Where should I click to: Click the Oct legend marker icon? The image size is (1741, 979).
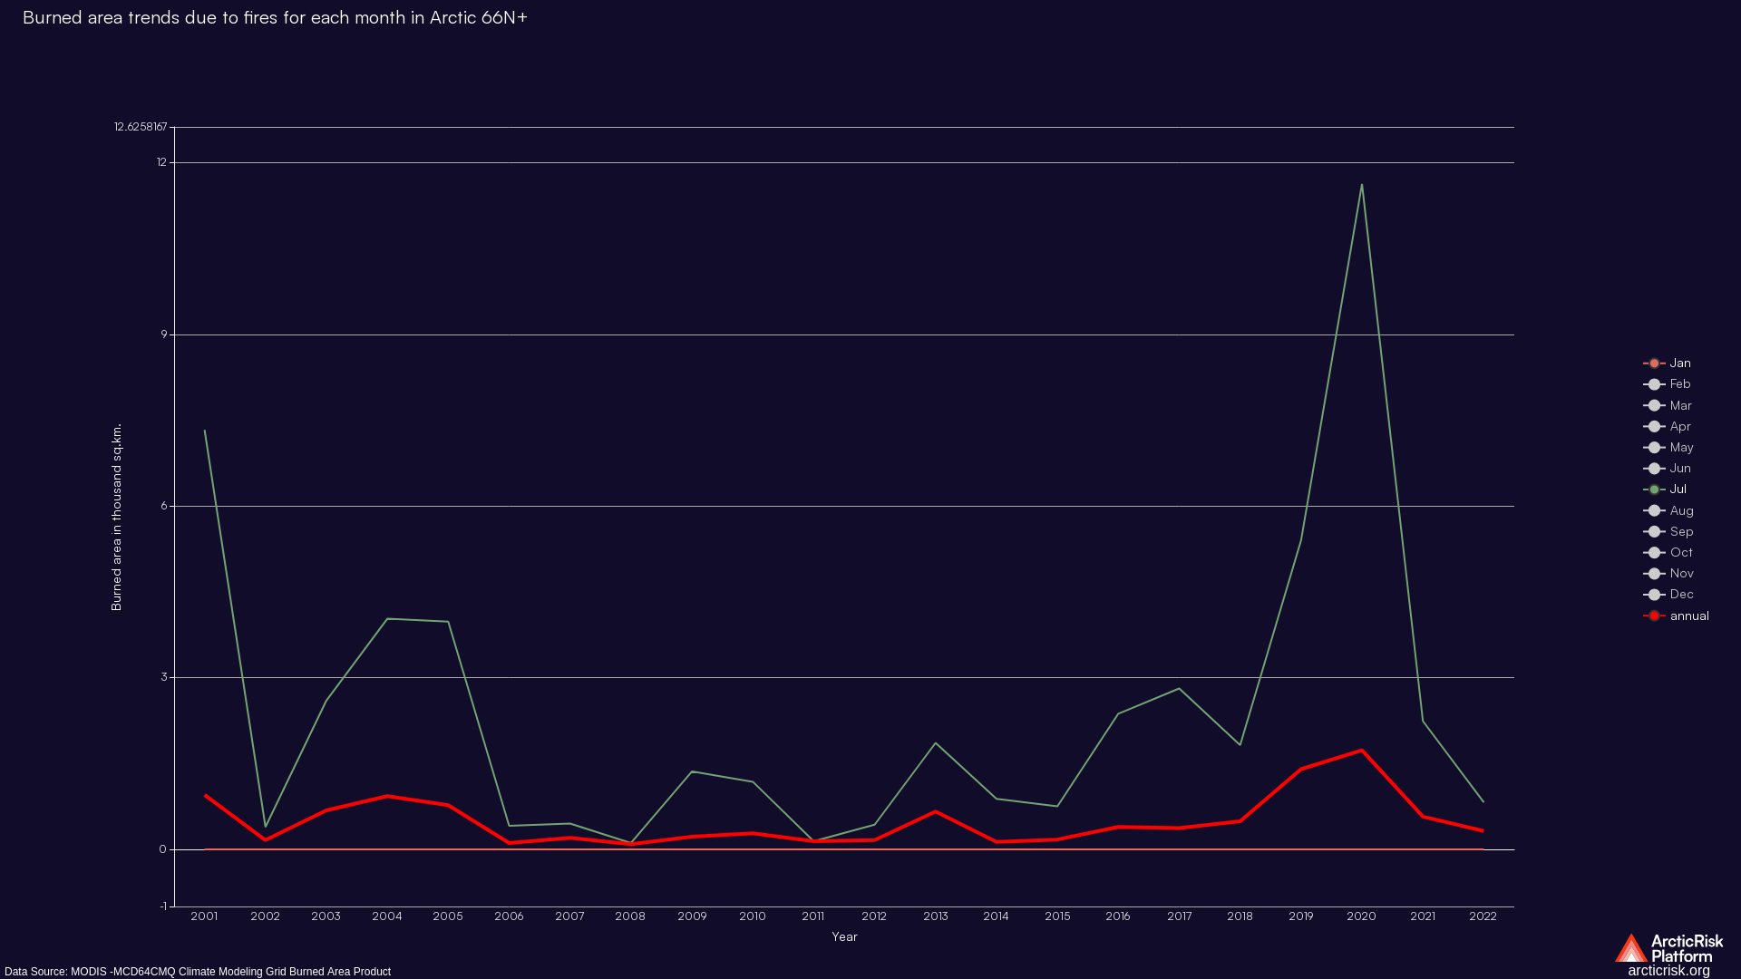[x=1654, y=553]
